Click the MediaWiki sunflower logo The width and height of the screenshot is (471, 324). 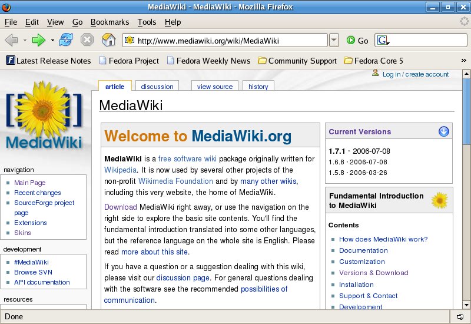pos(44,115)
